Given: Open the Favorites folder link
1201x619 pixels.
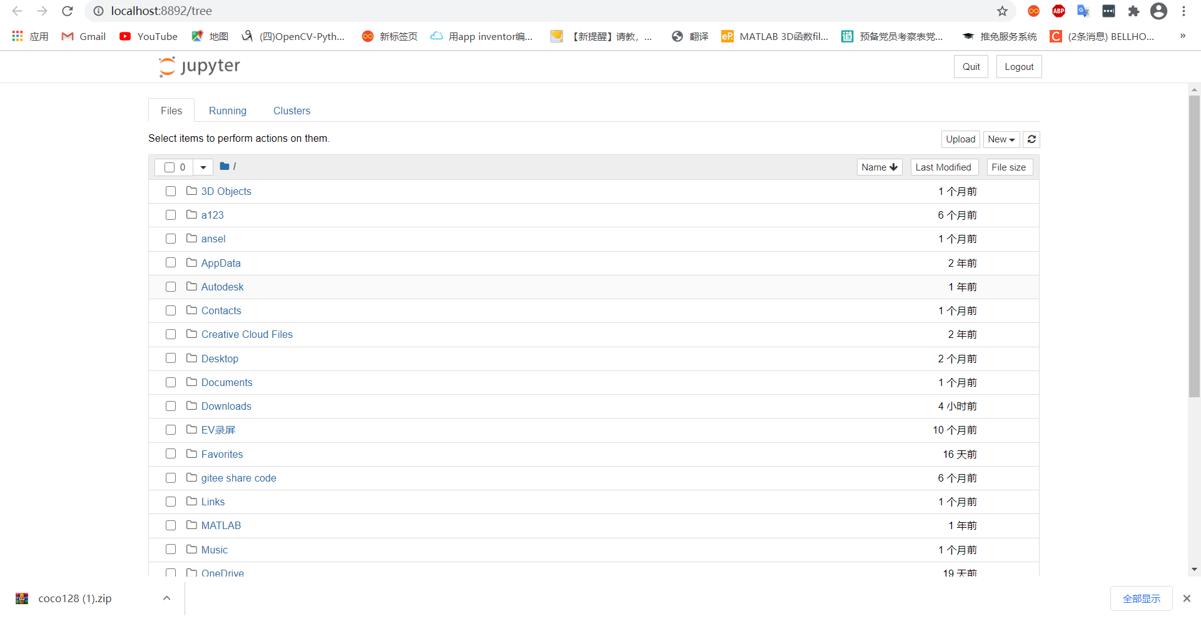Looking at the screenshot, I should pyautogui.click(x=222, y=454).
